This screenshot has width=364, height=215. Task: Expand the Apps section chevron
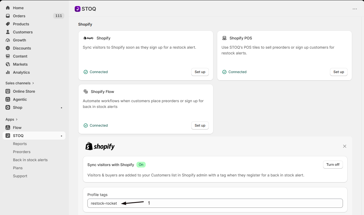coord(16,119)
